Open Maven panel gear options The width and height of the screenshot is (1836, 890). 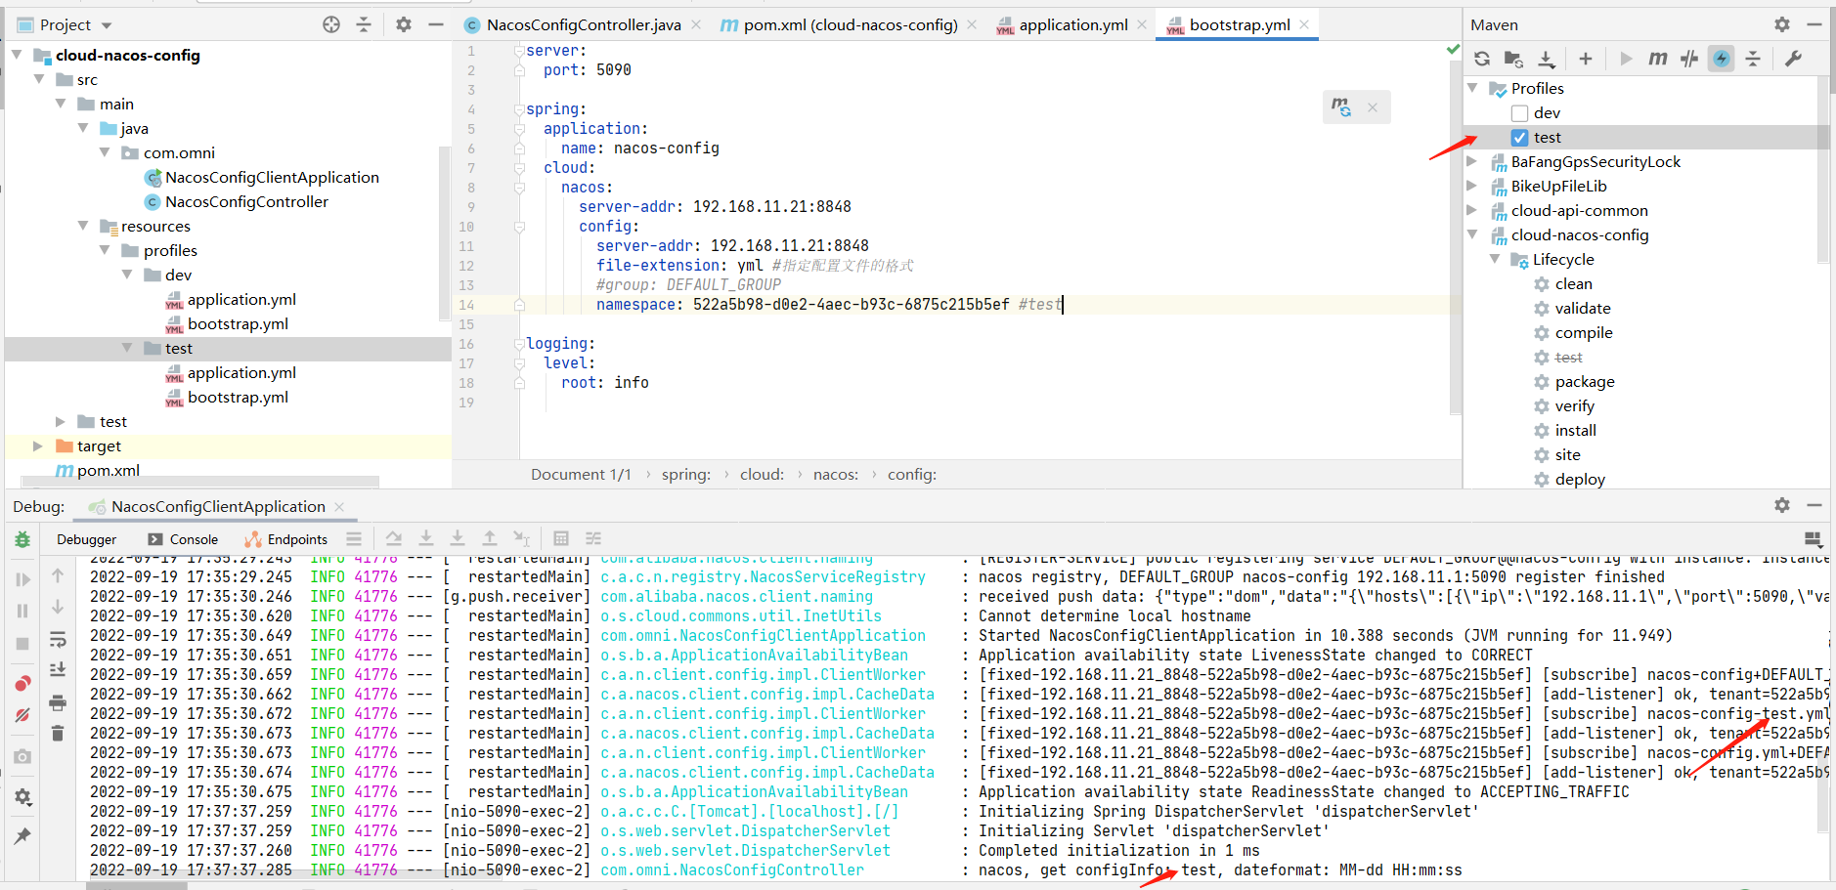click(x=1782, y=24)
